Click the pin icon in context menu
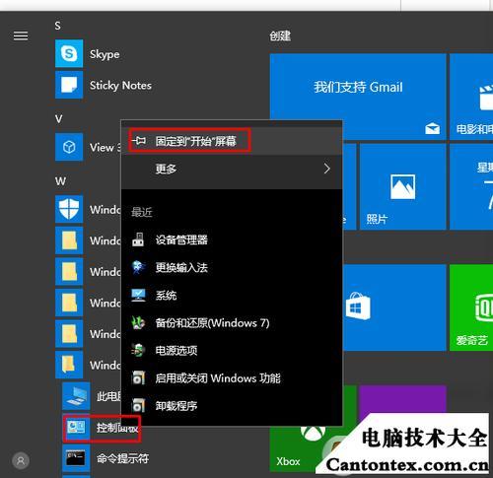This screenshot has width=493, height=478. (139, 141)
